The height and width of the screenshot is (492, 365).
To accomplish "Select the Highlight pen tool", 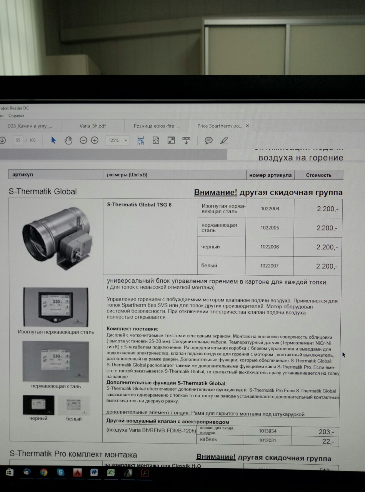I will [224, 140].
